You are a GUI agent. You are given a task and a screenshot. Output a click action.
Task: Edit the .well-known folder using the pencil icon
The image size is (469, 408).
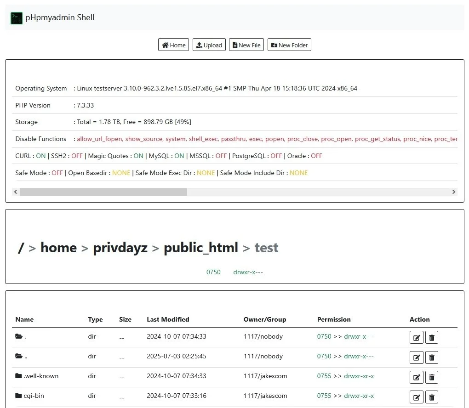click(x=416, y=377)
